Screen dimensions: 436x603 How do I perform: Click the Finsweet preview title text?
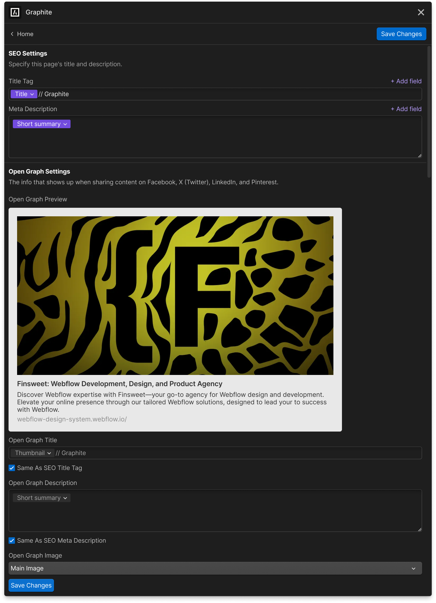[120, 384]
